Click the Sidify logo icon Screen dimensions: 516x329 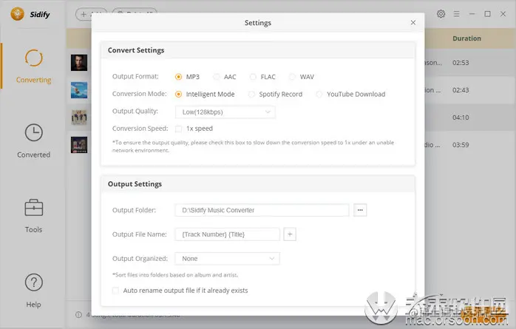click(x=17, y=14)
